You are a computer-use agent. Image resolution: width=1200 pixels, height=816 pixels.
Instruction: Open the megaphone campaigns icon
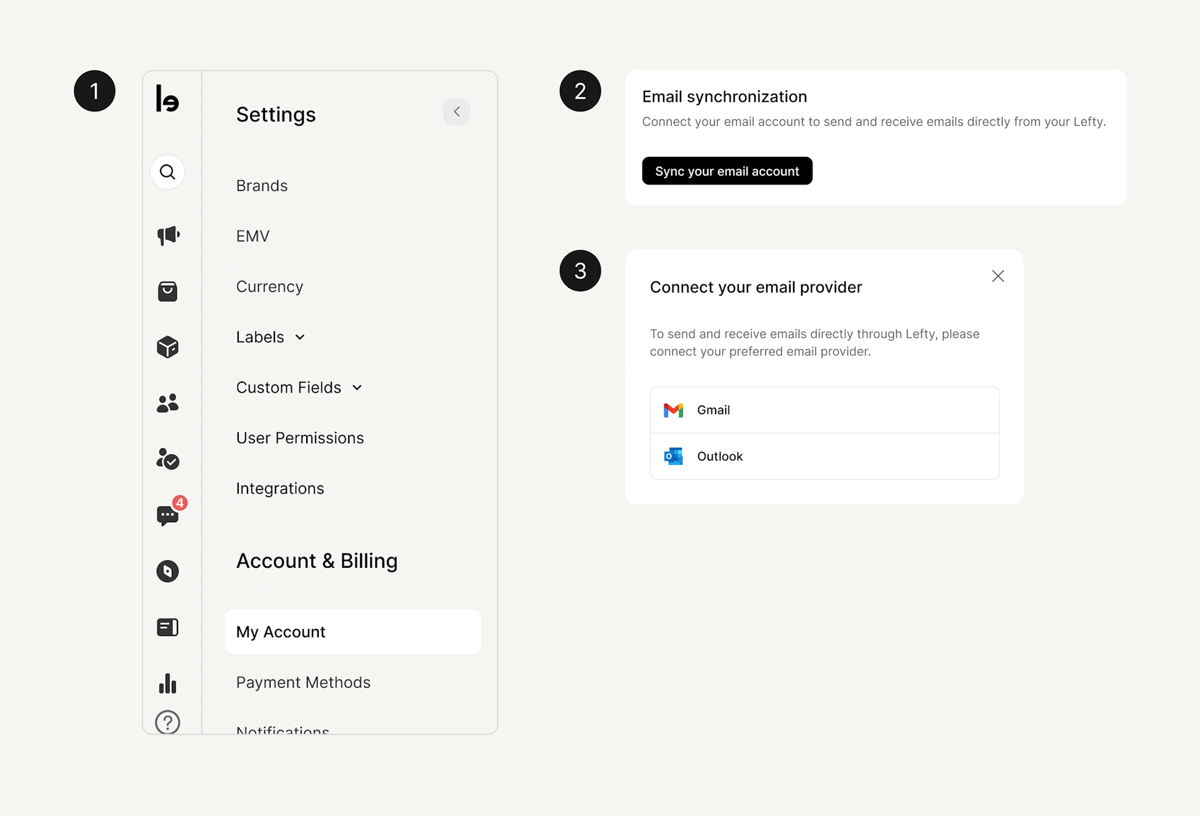(167, 236)
